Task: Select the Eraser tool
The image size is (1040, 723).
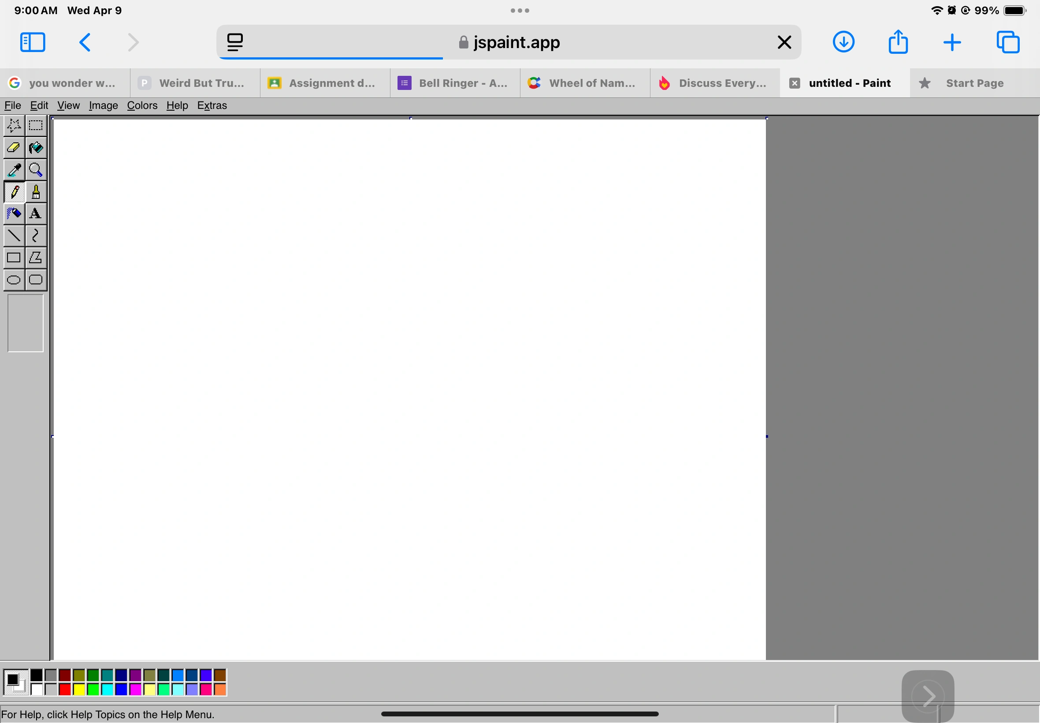Action: click(14, 148)
